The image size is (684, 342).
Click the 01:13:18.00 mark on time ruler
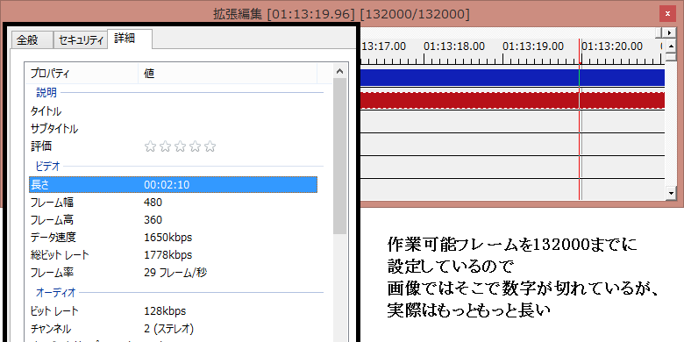[x=453, y=46]
